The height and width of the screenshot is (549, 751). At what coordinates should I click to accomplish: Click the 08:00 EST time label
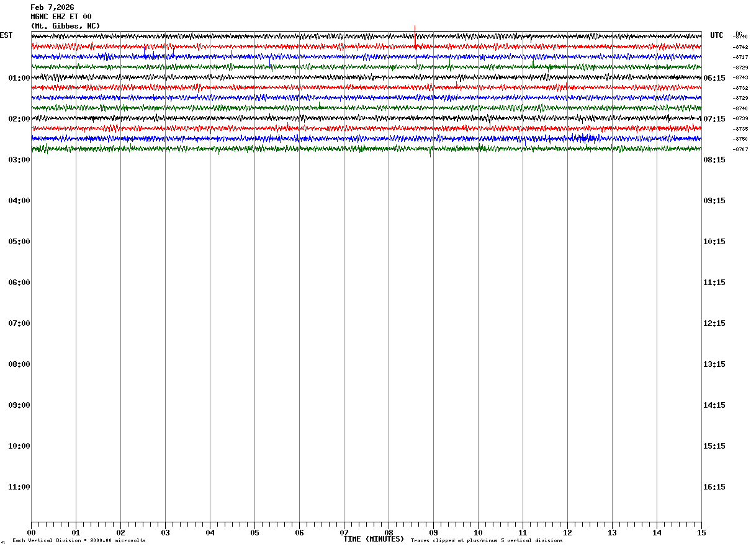point(19,364)
